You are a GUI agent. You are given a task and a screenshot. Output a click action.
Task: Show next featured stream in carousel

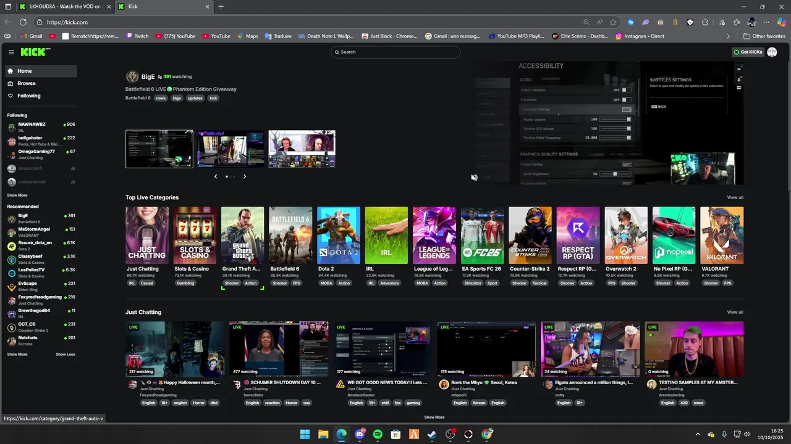click(245, 176)
